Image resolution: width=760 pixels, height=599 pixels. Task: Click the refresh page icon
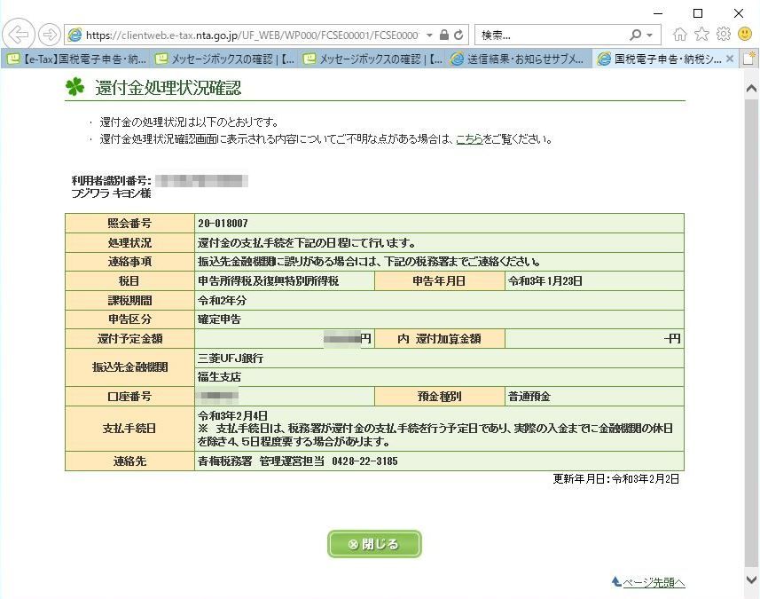458,35
